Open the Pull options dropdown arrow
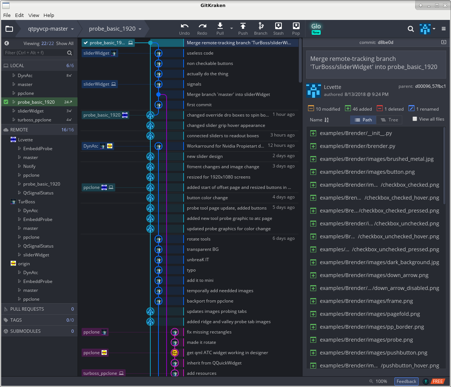This screenshot has height=387, width=451. tap(232, 28)
